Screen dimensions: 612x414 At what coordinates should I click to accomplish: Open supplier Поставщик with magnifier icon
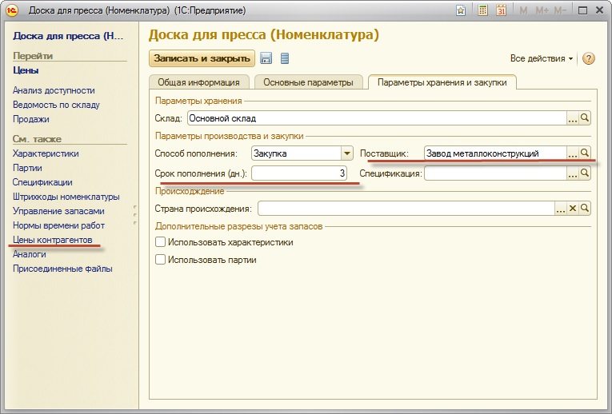point(585,153)
